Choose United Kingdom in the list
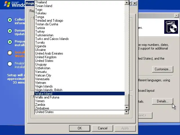 (79, 57)
